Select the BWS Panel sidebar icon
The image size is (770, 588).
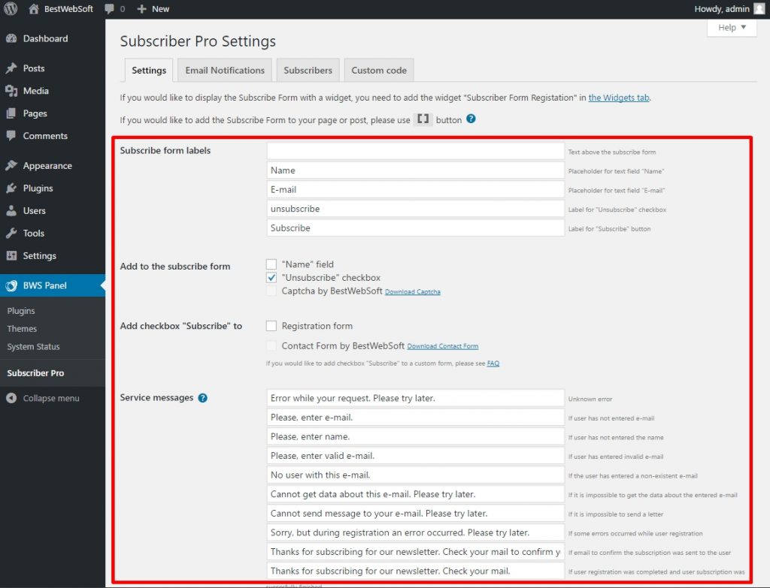point(11,285)
